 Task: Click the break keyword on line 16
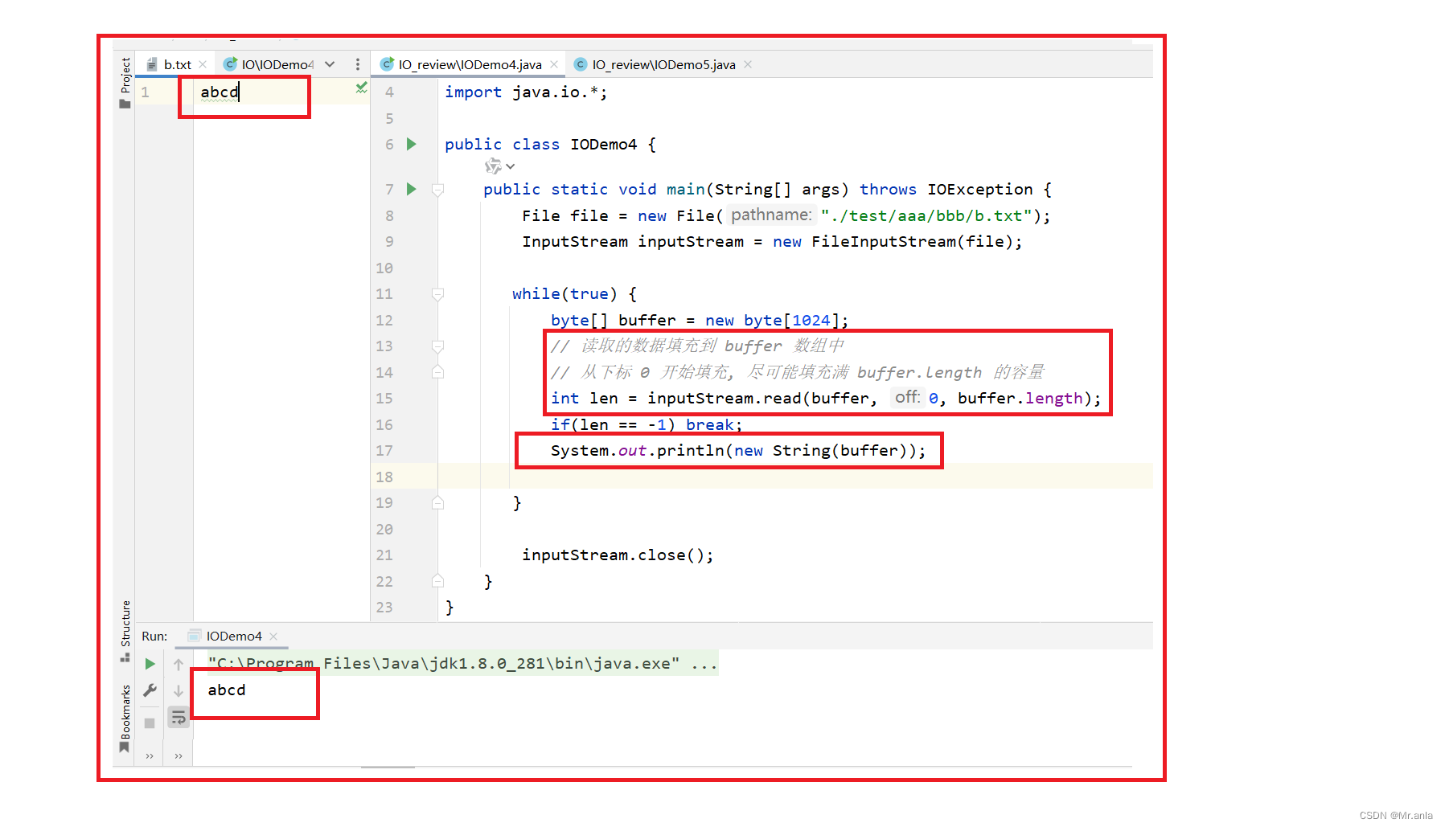point(709,424)
